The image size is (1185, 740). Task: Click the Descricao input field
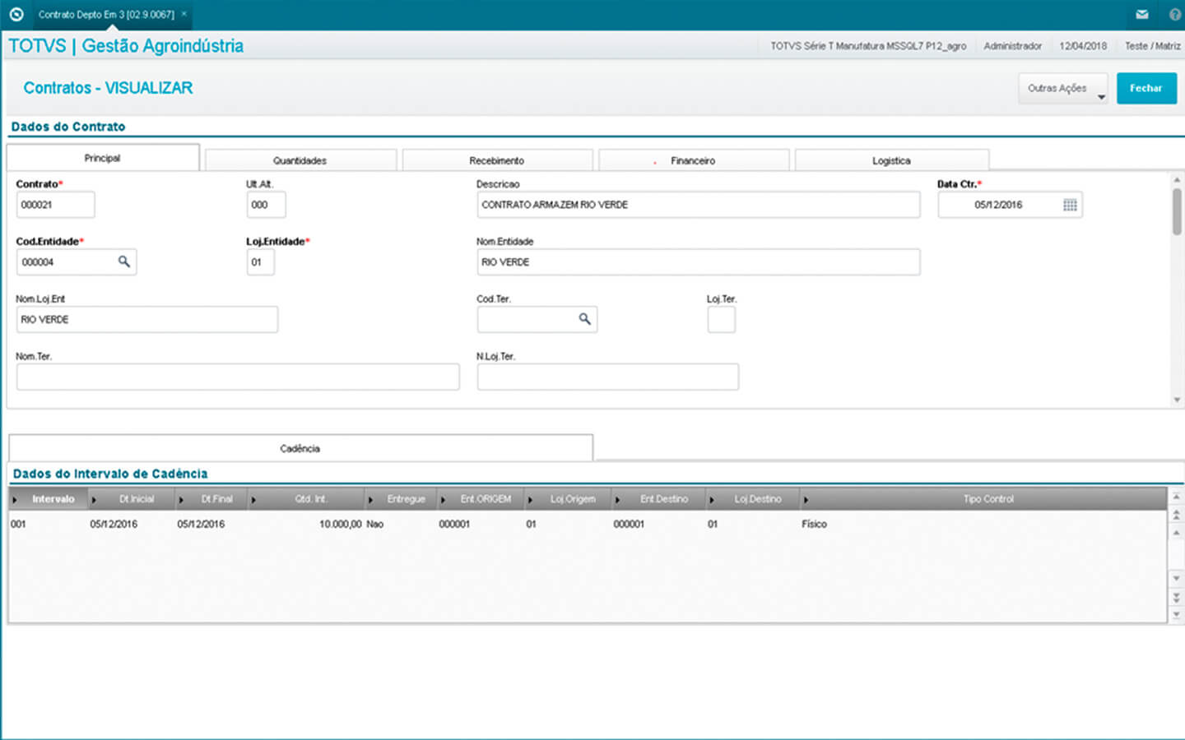click(698, 205)
